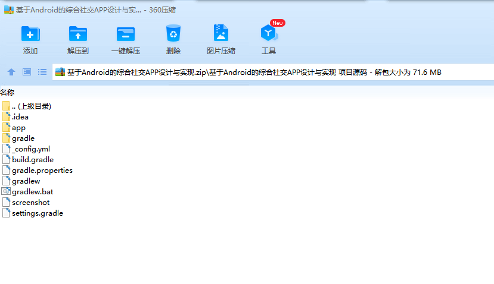Click the file icon beside _config.yml
The image size is (494, 284).
[6, 149]
